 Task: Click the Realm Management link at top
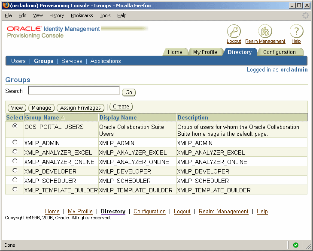pyautogui.click(x=265, y=41)
